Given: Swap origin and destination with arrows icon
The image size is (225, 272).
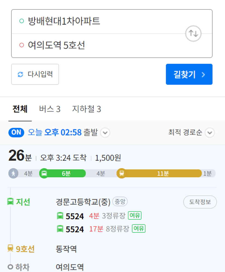Looking at the screenshot, I should 193,34.
